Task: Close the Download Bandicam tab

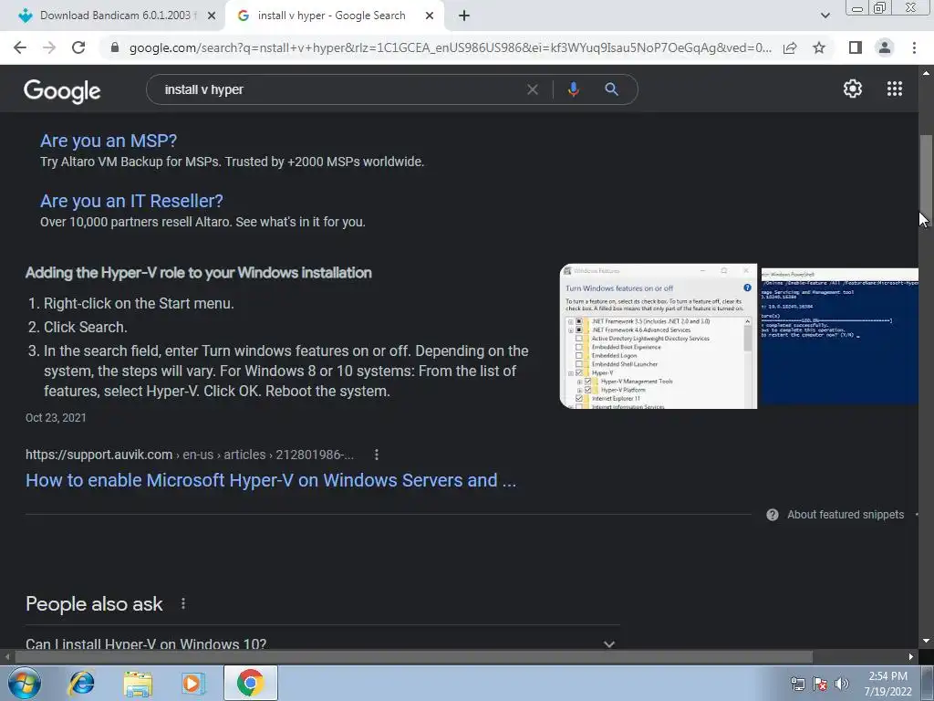Action: point(212,16)
